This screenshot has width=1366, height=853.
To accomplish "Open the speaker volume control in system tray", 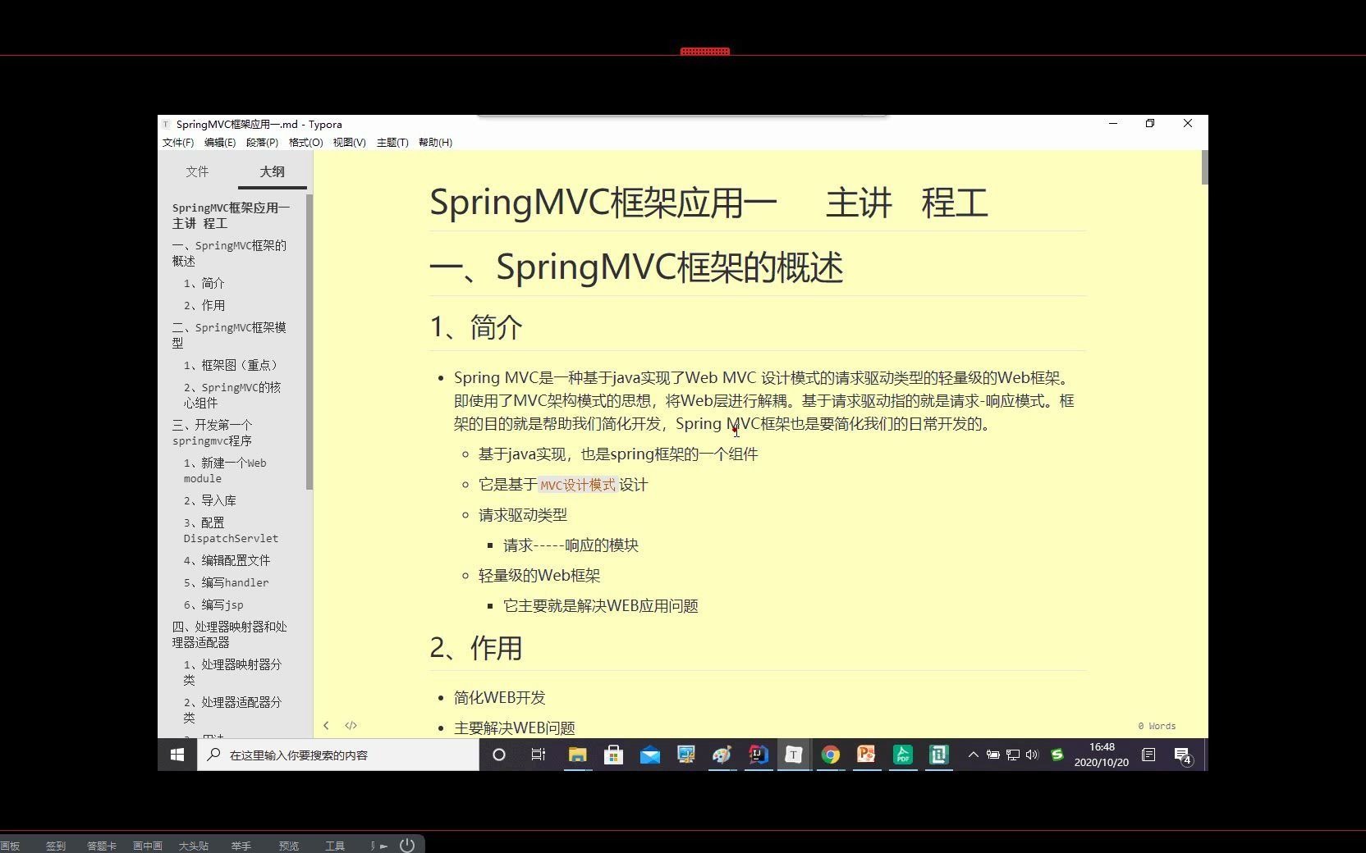I will click(x=1032, y=755).
